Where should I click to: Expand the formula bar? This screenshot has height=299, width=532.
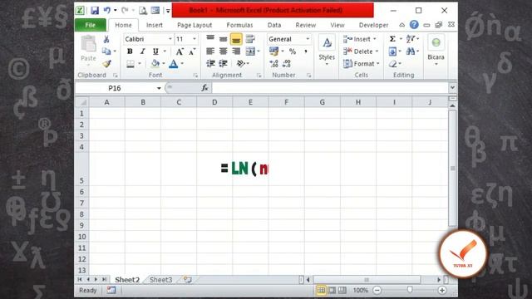tap(452, 88)
